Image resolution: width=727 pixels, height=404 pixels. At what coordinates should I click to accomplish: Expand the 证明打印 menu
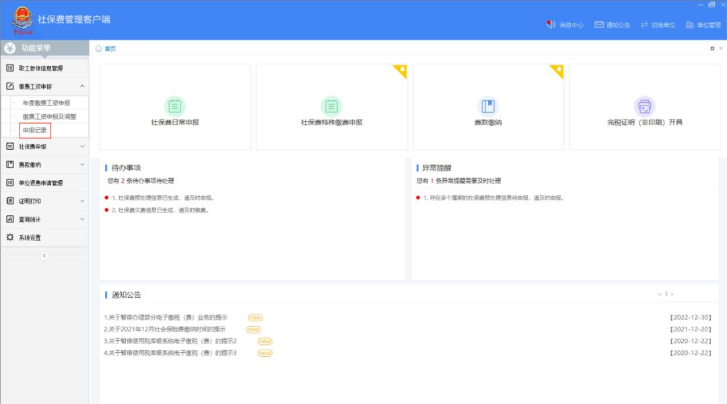pyautogui.click(x=82, y=201)
